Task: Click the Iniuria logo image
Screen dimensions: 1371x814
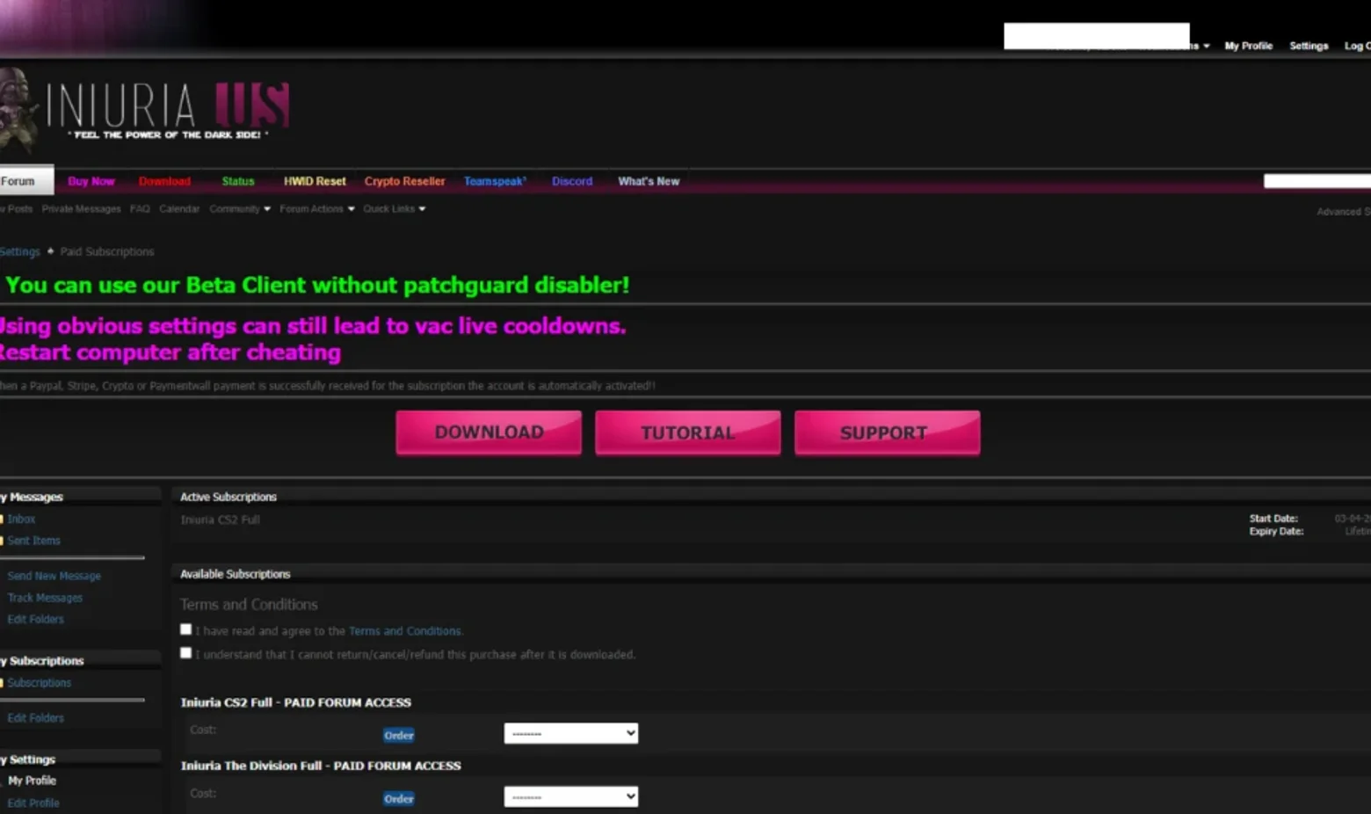Action: 145,110
